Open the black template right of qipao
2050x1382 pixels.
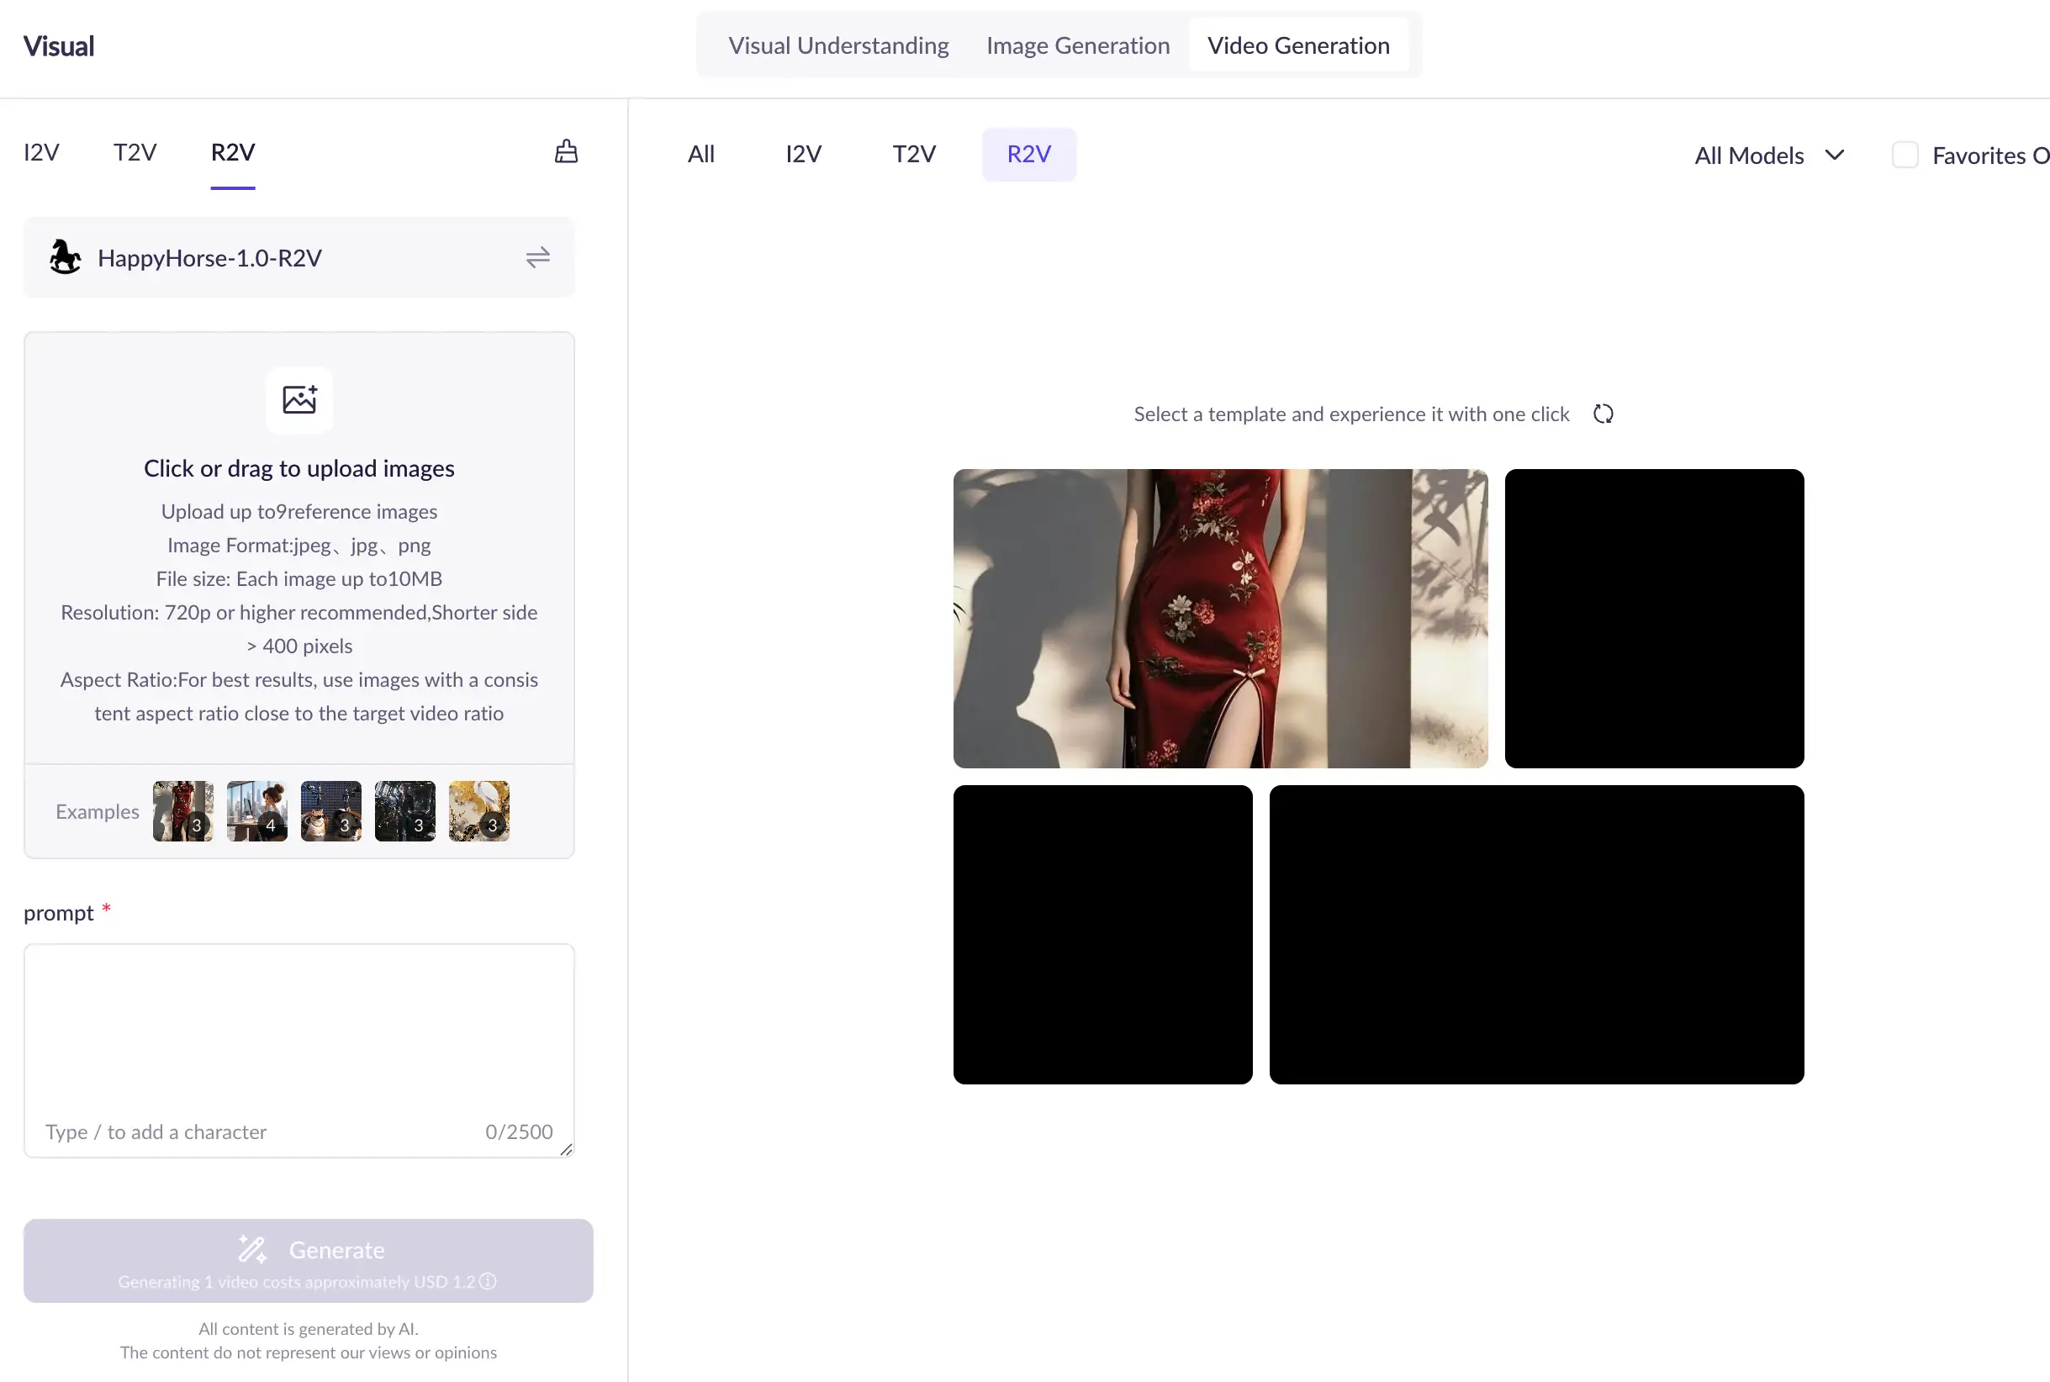click(1653, 618)
